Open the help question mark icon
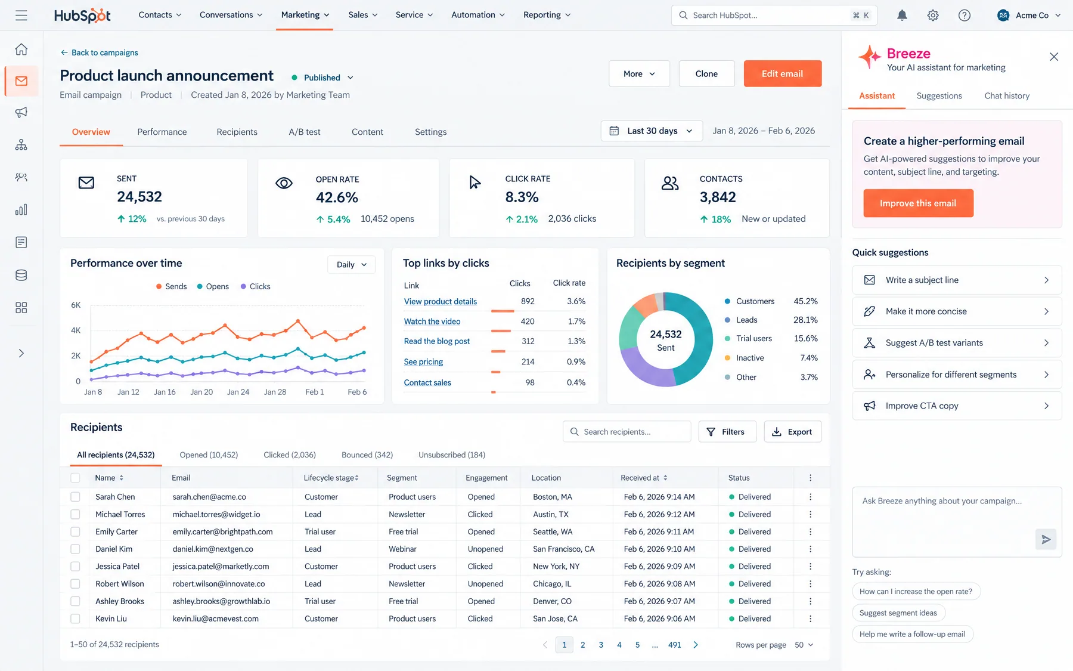Screen dimensions: 1073x671 pyautogui.click(x=964, y=16)
